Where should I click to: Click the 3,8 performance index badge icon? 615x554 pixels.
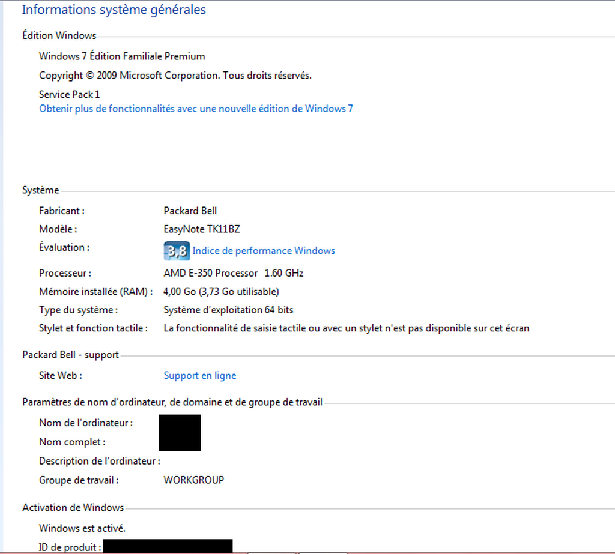coord(177,251)
